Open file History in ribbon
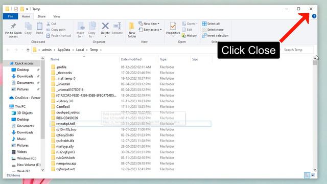Image resolution: width=327 pixels, height=184 pixels. (190, 36)
